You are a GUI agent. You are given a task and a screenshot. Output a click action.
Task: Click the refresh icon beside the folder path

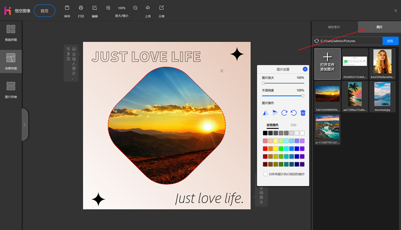[316, 41]
